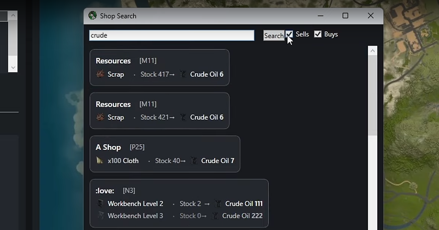
Task: Select the Resources shop with Stock 417
Action: coord(159,68)
